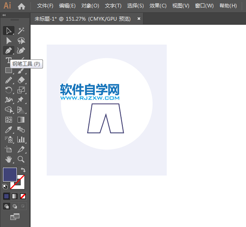Screen dimensions: 246x227
Task: Select the Rectangle tool
Action: pos(9,71)
